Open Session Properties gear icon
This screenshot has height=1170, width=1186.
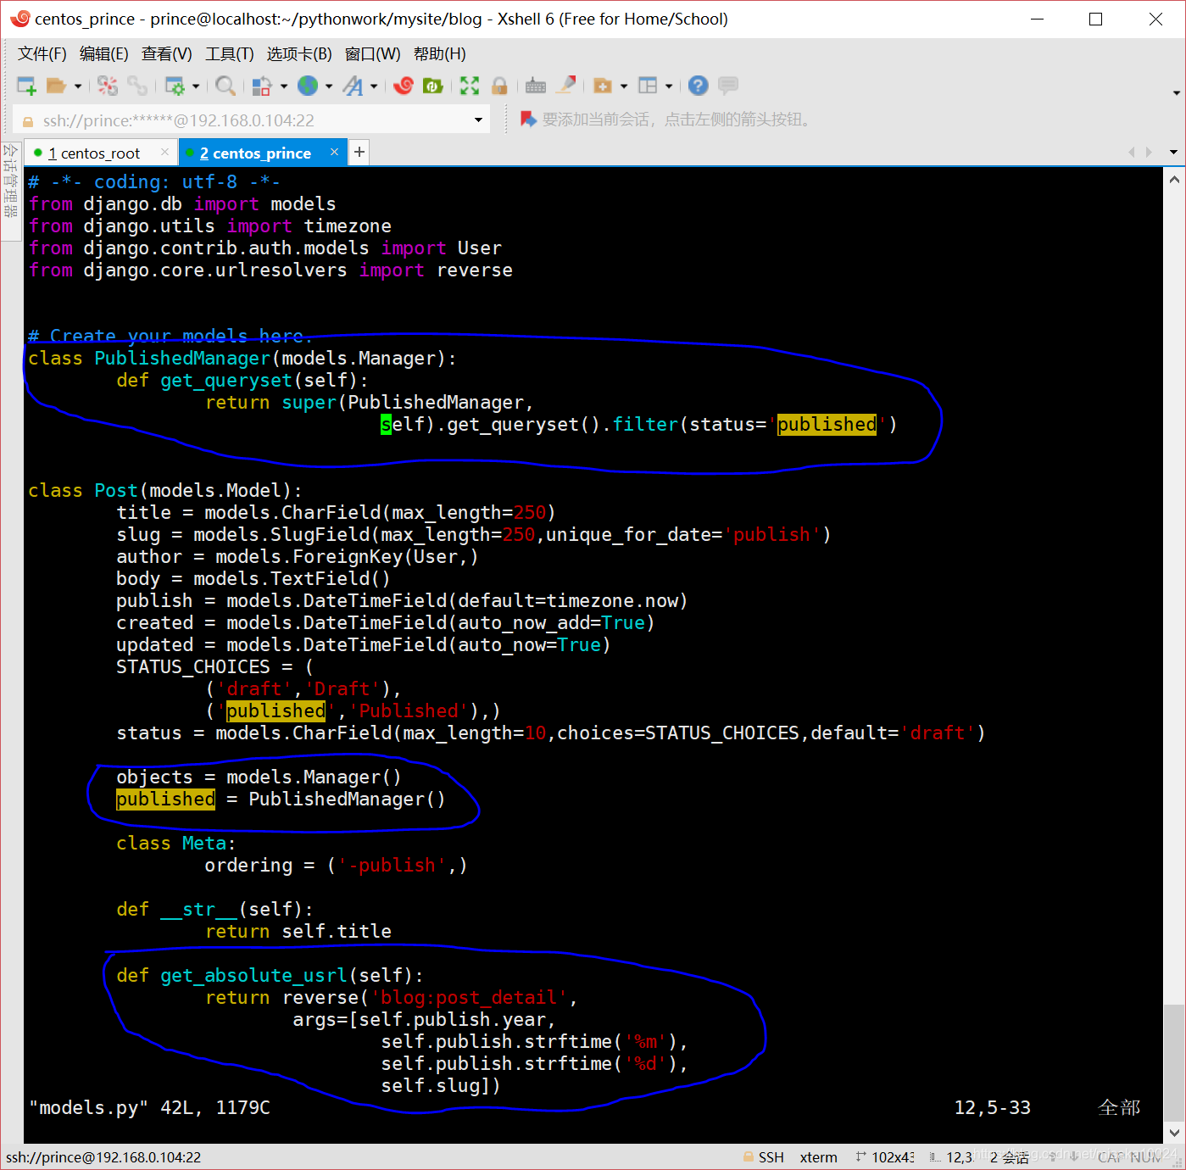175,86
